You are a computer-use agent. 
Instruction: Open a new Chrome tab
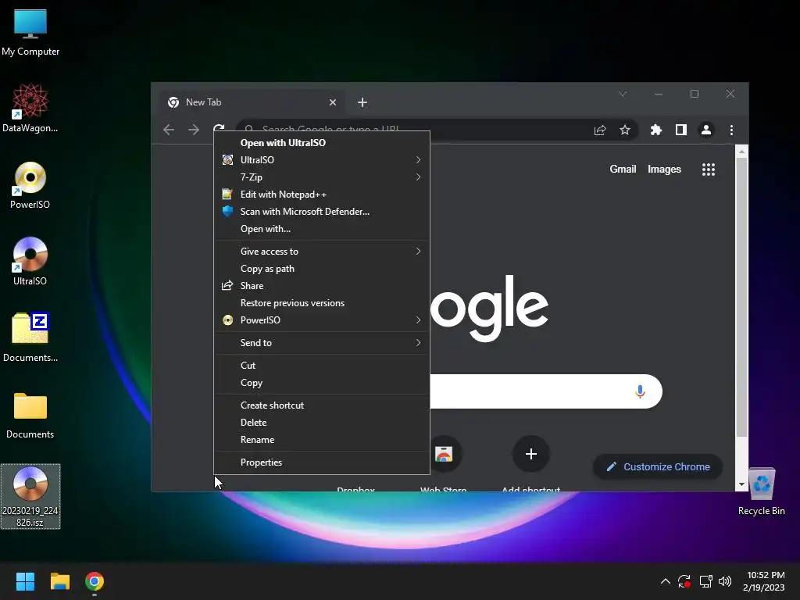tap(362, 102)
